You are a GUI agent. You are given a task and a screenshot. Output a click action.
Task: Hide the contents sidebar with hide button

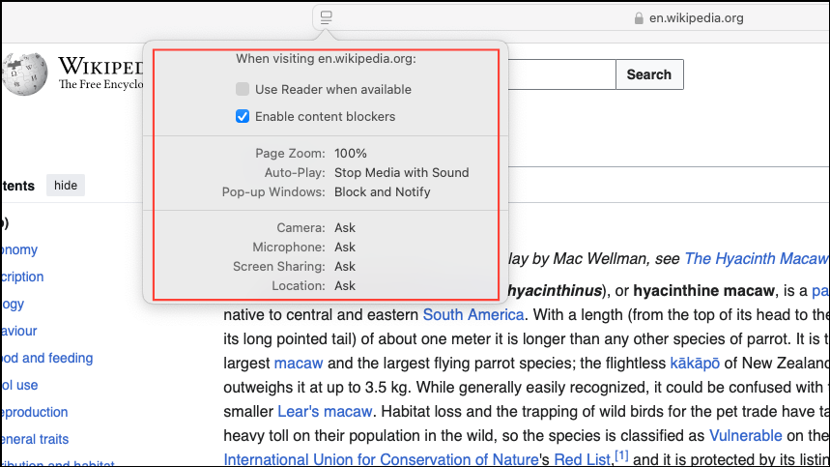pyautogui.click(x=66, y=186)
